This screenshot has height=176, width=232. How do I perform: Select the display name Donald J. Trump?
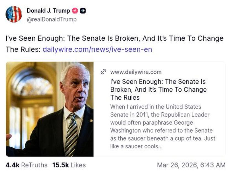(47, 11)
